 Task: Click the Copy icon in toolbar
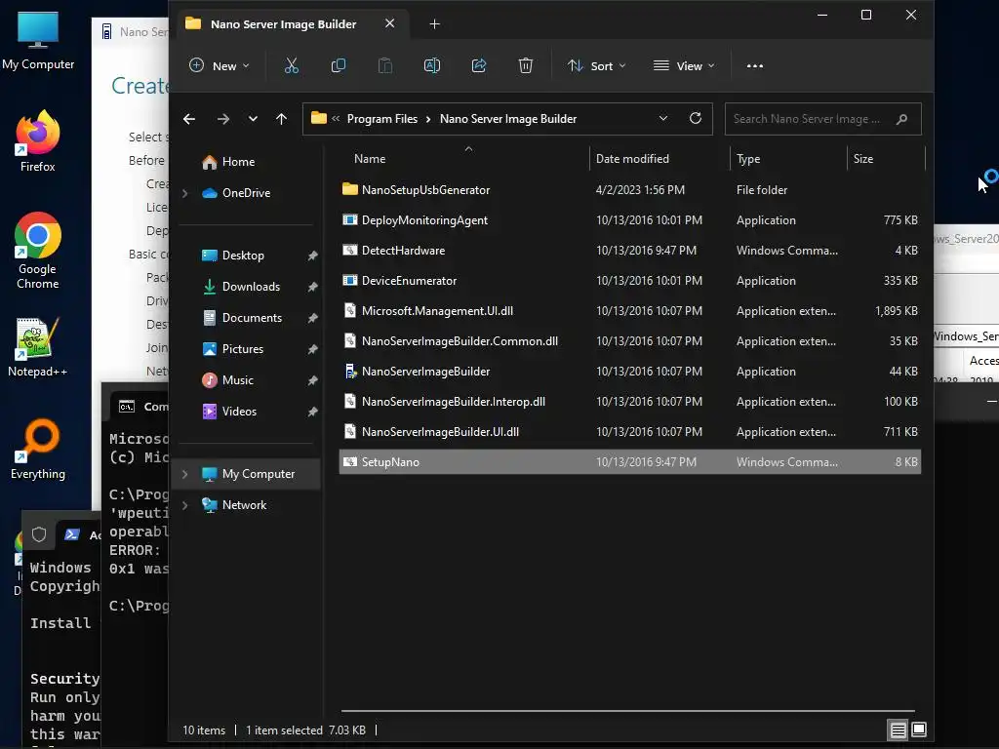coord(339,65)
